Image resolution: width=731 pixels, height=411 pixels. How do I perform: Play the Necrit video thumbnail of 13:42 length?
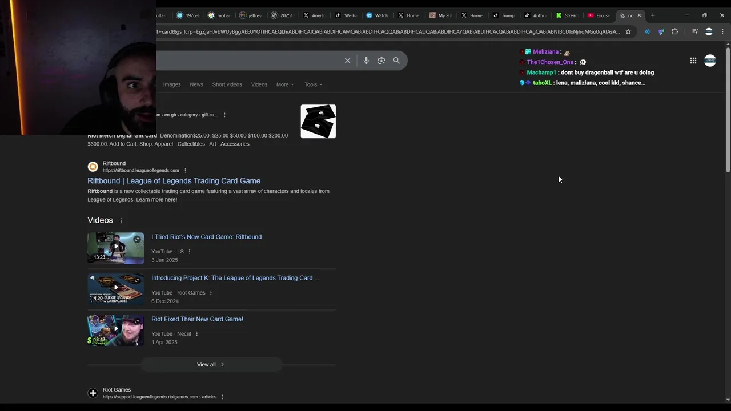115,330
